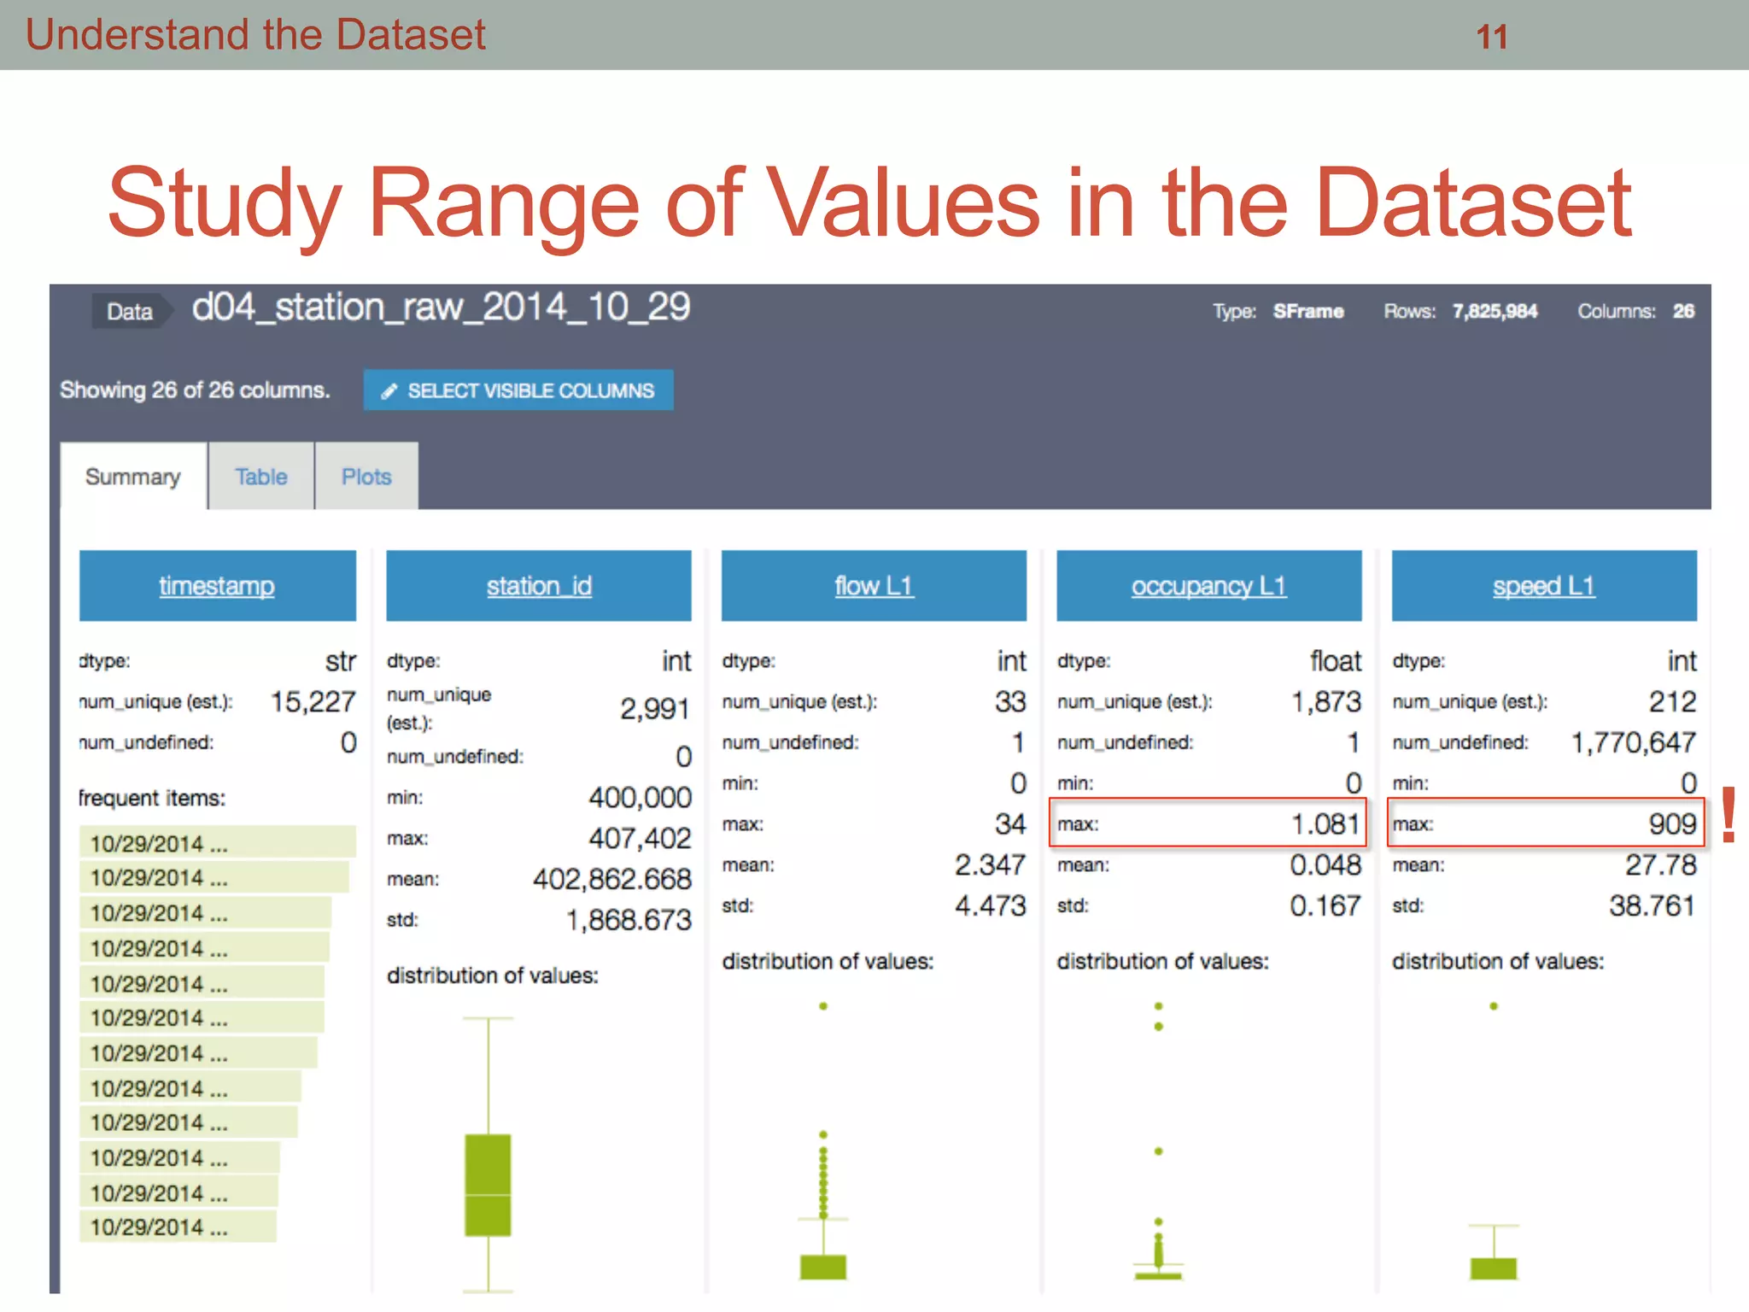
Task: Click flow L1 max value 34
Action: point(1010,824)
